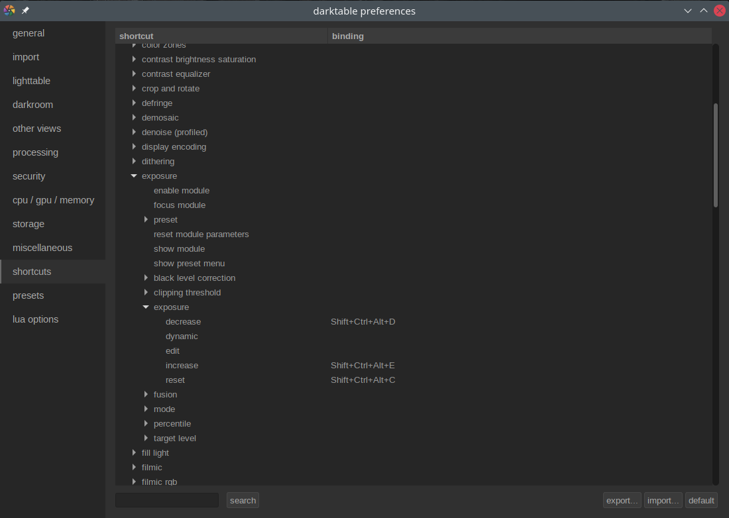Expand the display encoding row
729x518 pixels.
(x=134, y=147)
